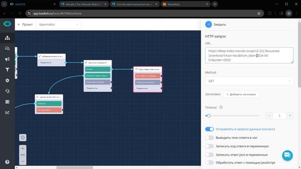Screen dimensions: 301x169
Task: Click the red row in Удаление записей node
Action: 49,110
